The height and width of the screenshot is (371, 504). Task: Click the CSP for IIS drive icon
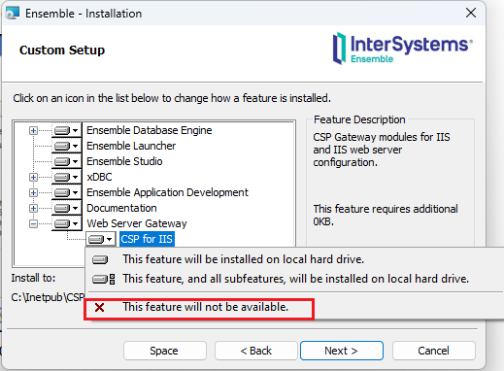[100, 239]
